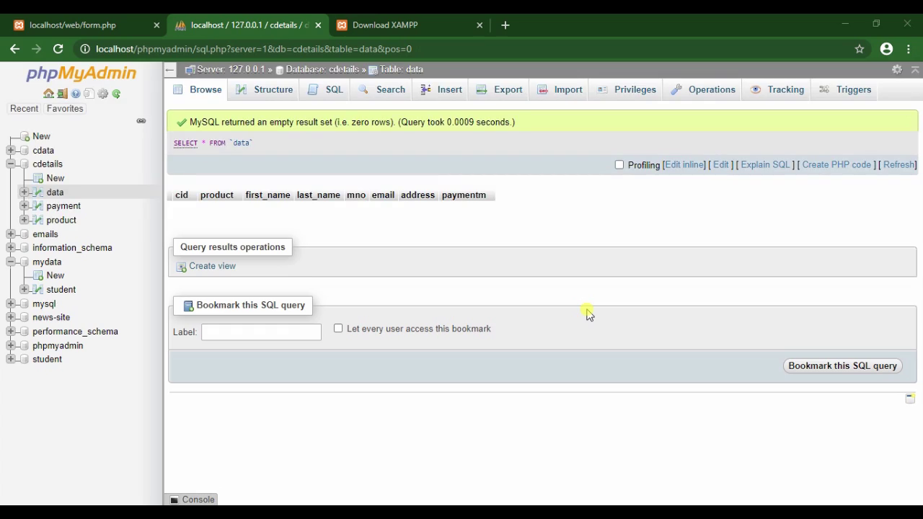Click the Favorites tables button
Image resolution: width=923 pixels, height=519 pixels.
(x=65, y=109)
